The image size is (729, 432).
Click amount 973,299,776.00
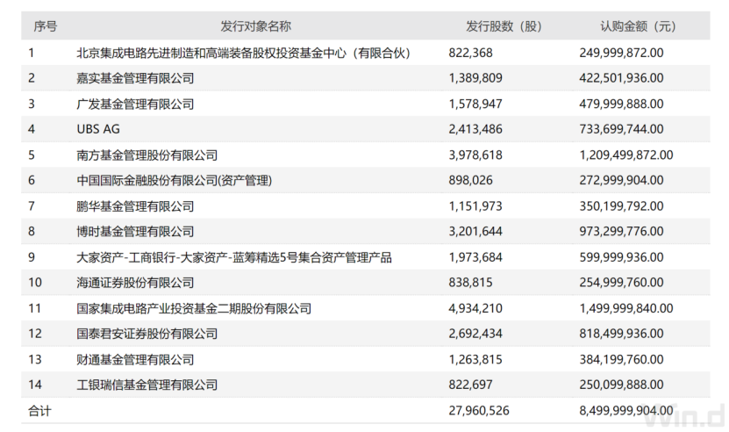point(622,231)
